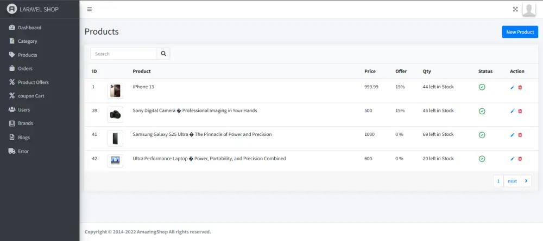
Task: Click the Ultra Performance Laptop title
Action: coord(210,159)
